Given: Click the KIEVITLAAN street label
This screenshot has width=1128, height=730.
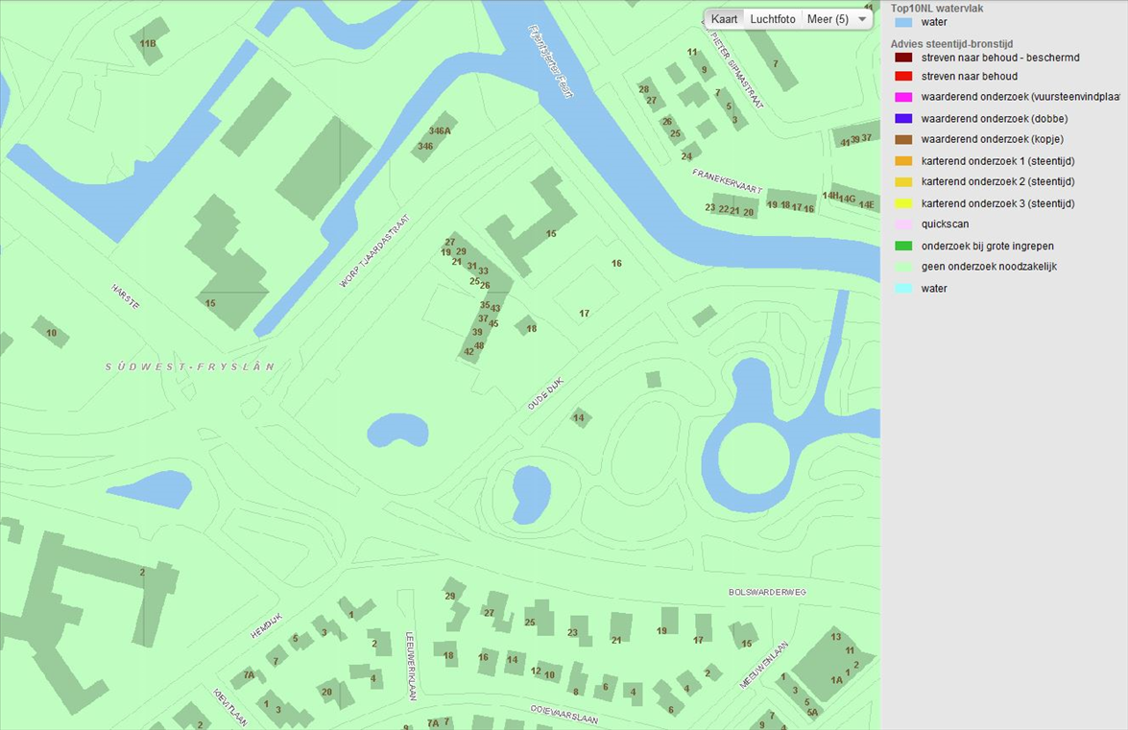Looking at the screenshot, I should (230, 707).
